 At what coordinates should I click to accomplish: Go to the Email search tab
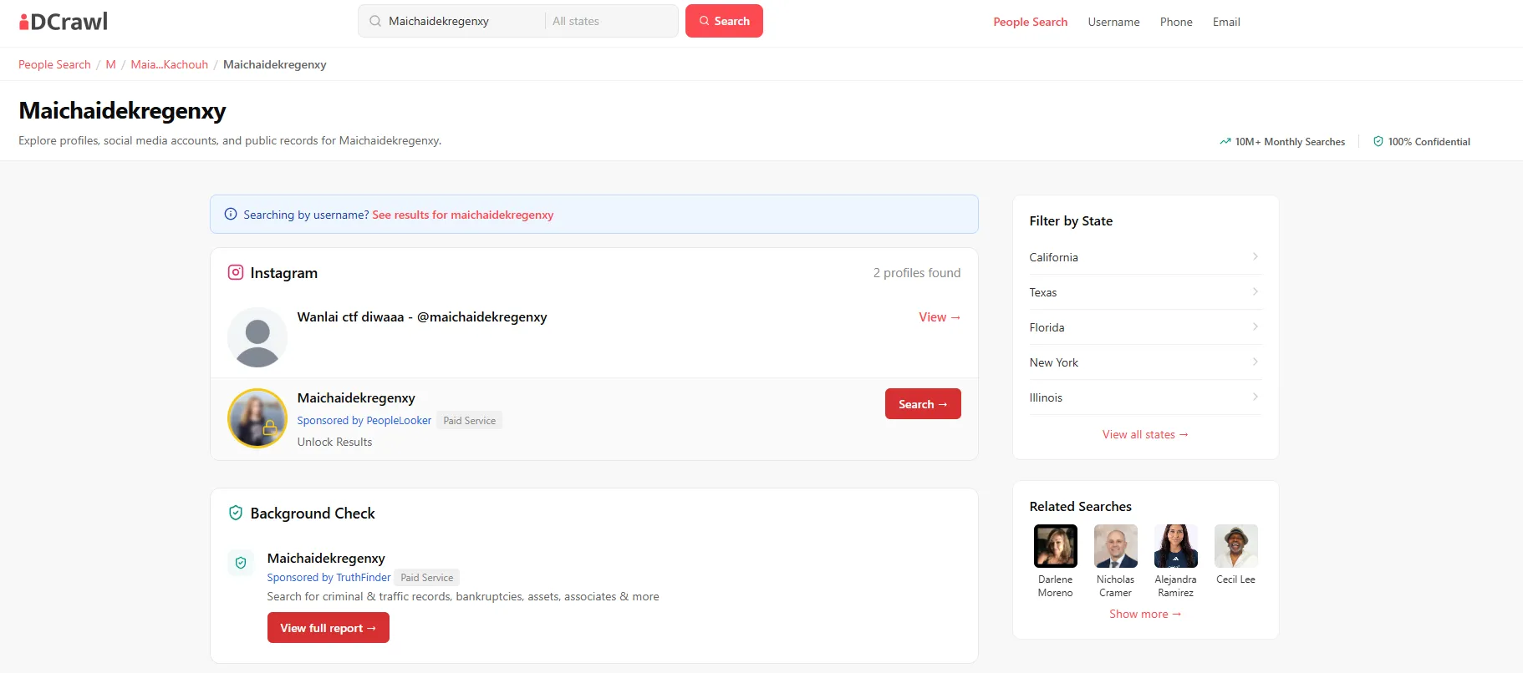pos(1226,22)
